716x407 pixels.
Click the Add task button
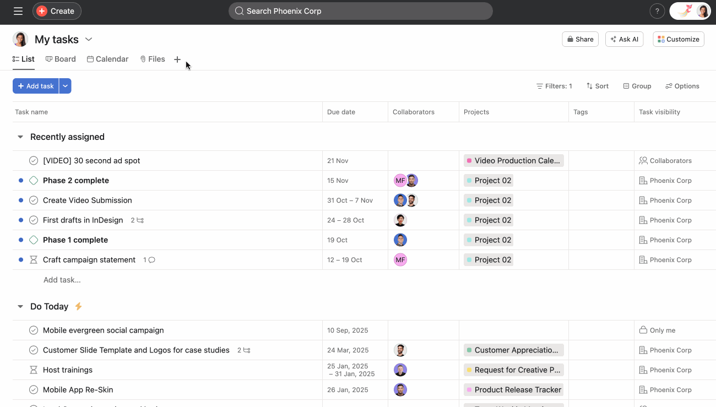tap(35, 86)
